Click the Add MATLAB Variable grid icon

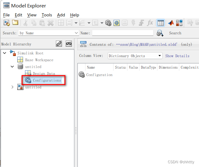tap(61, 23)
